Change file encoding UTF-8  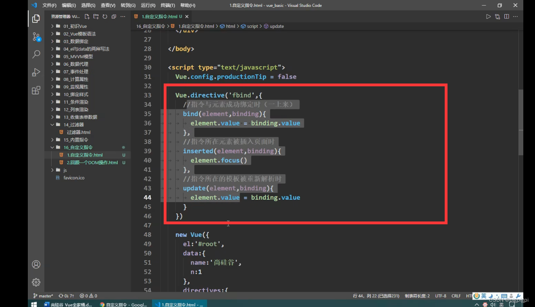(x=441, y=296)
